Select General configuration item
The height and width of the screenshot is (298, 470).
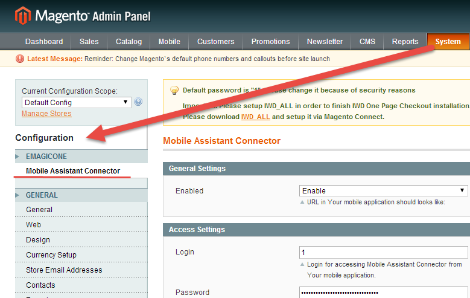pos(81,209)
